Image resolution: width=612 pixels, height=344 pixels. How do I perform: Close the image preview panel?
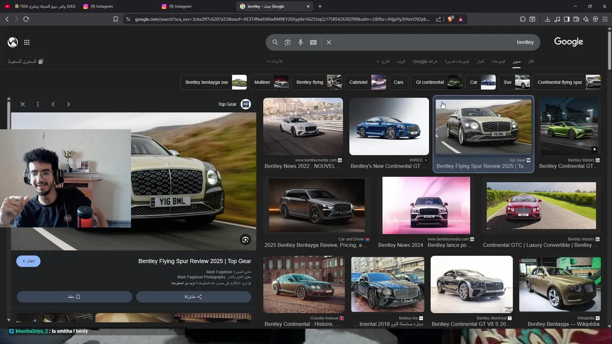coord(22,104)
